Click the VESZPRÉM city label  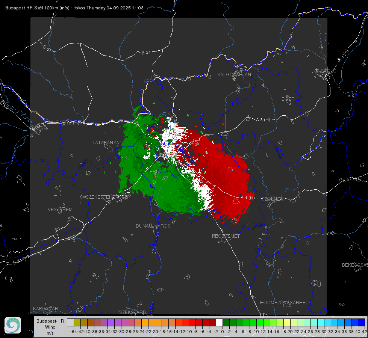coord(60,209)
